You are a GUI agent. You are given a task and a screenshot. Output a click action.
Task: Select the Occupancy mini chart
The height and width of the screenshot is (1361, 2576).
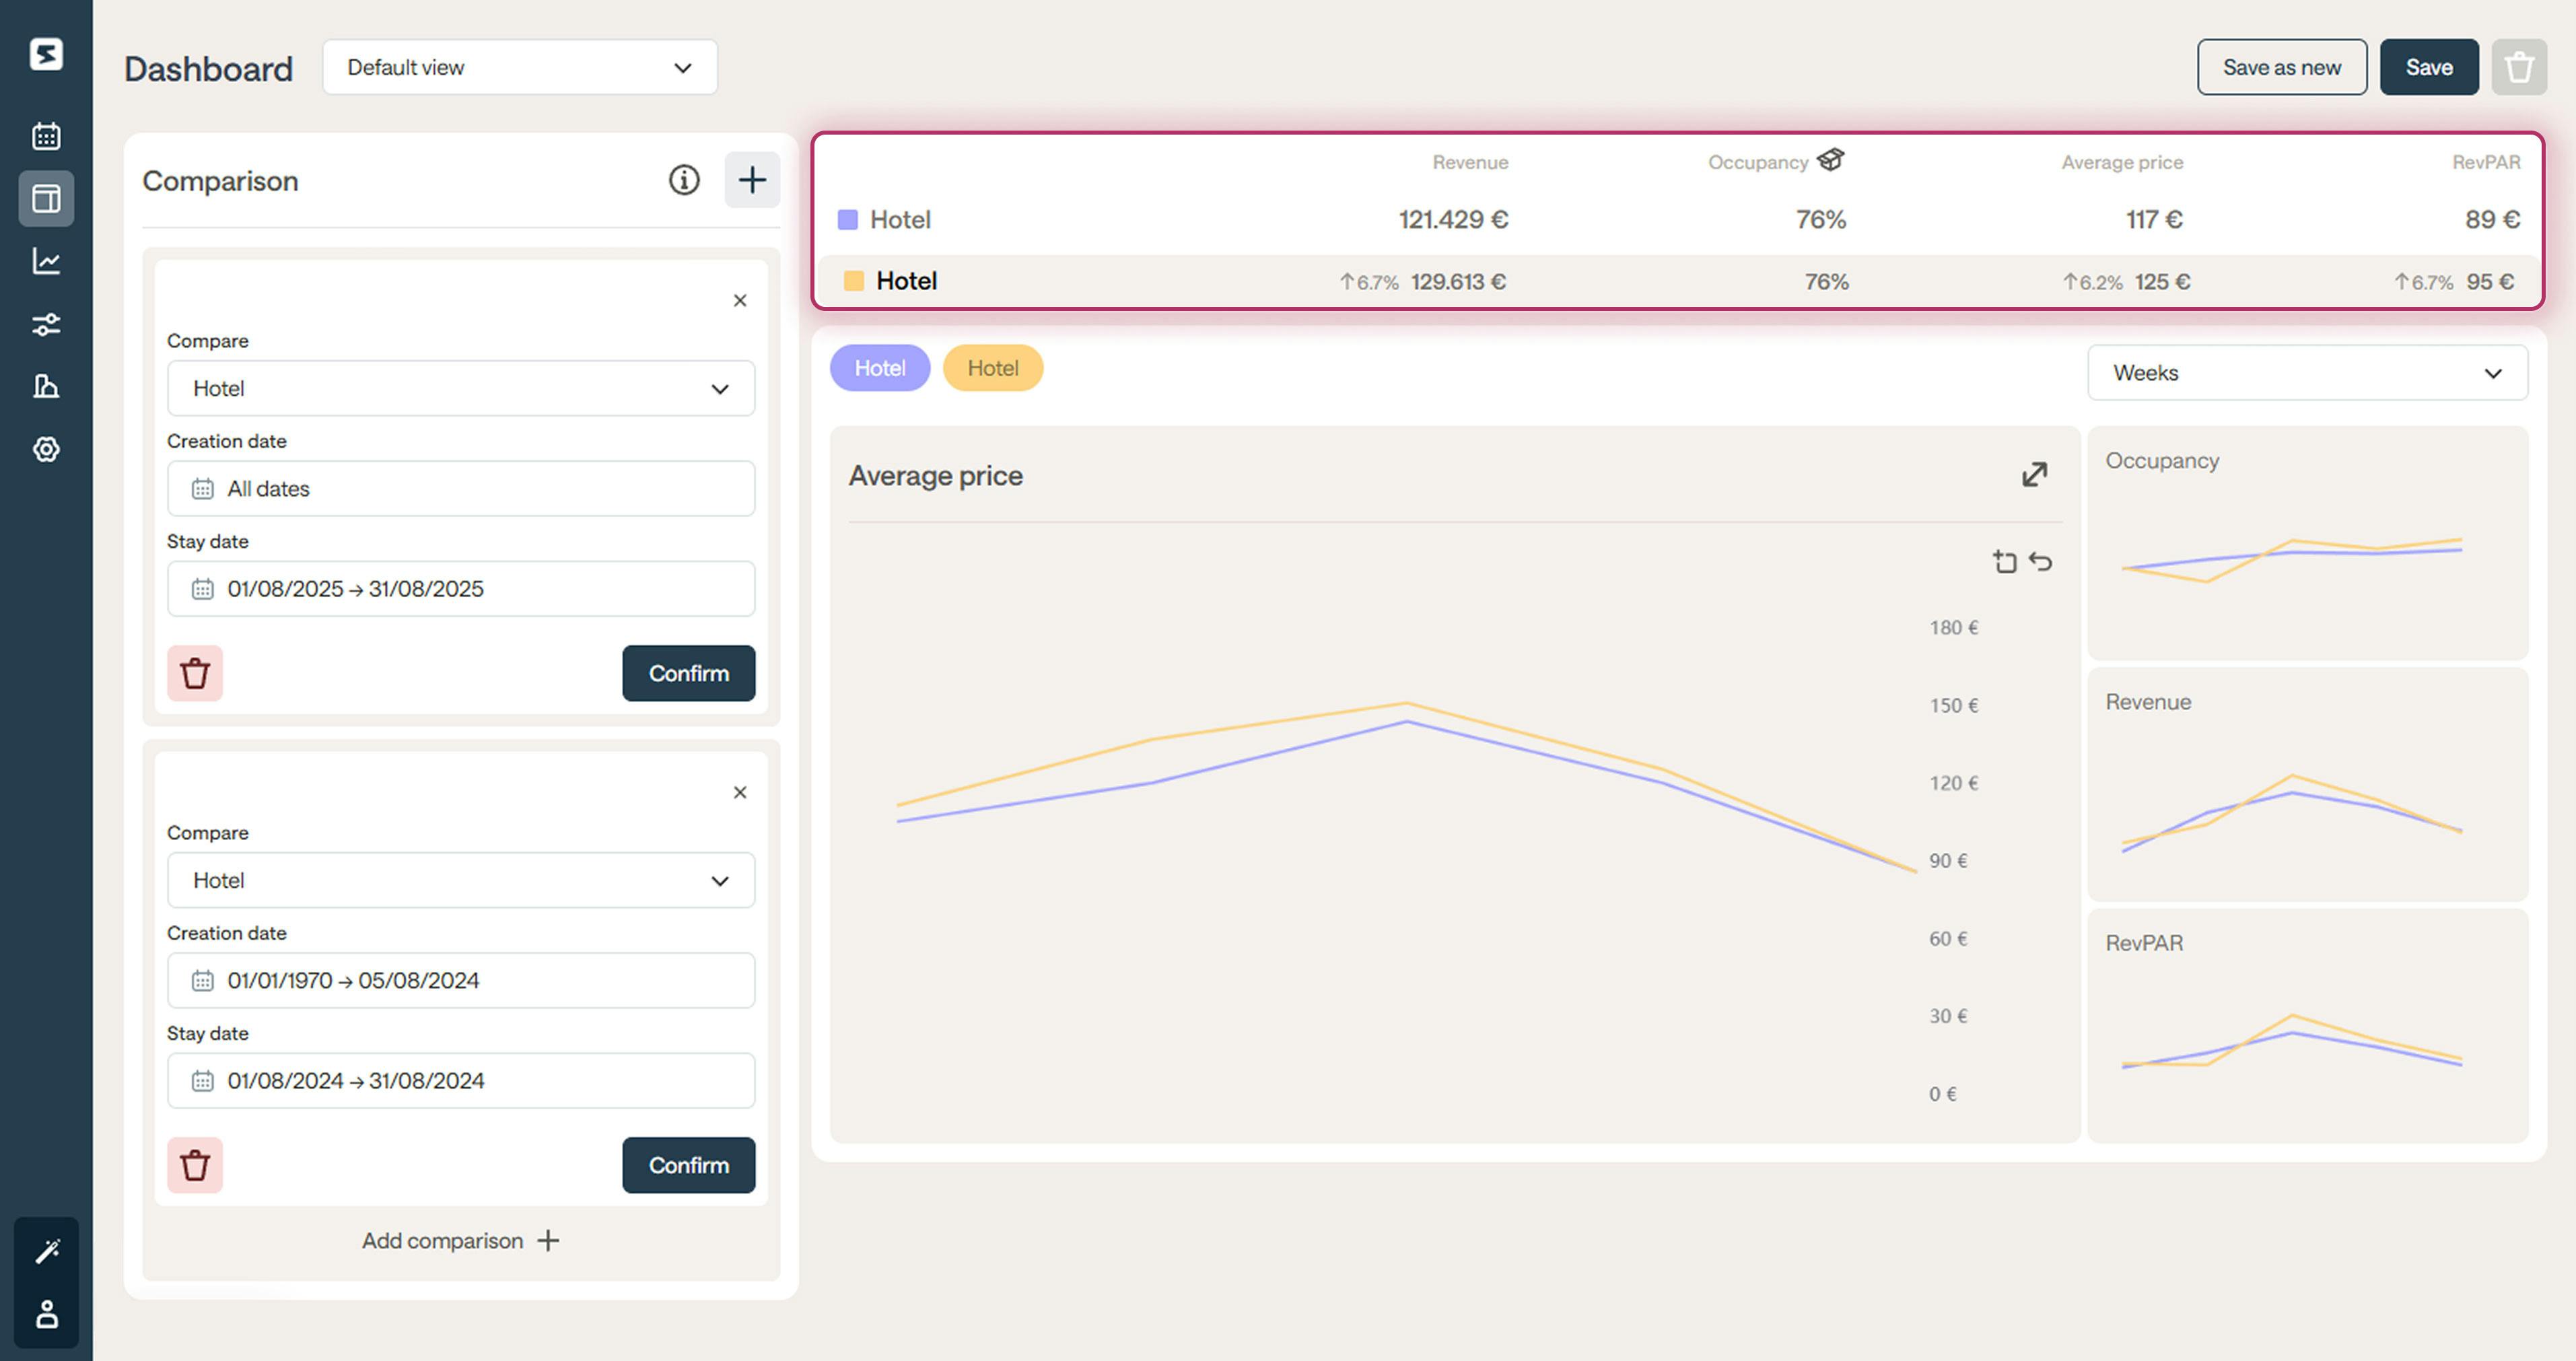(x=2308, y=543)
